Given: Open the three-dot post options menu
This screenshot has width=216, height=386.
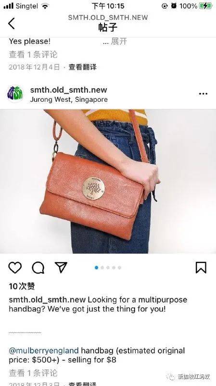Looking at the screenshot, I should tap(203, 94).
